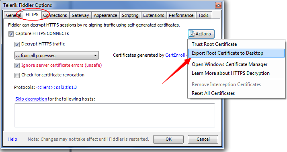Click the Cancel button
This screenshot has height=152, width=287.
click(203, 140)
